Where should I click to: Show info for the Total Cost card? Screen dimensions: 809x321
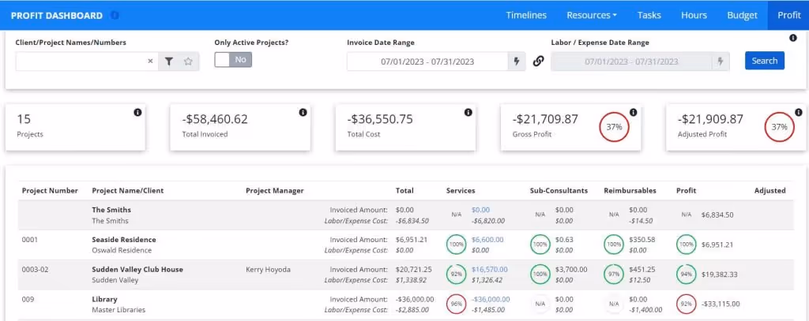coord(468,112)
